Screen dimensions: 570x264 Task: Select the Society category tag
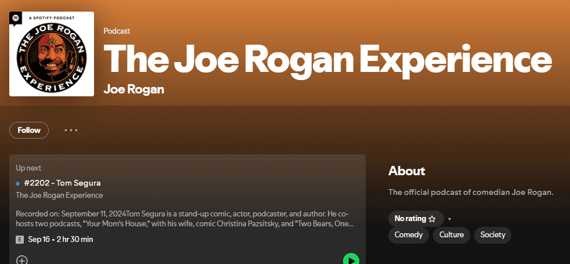click(493, 235)
